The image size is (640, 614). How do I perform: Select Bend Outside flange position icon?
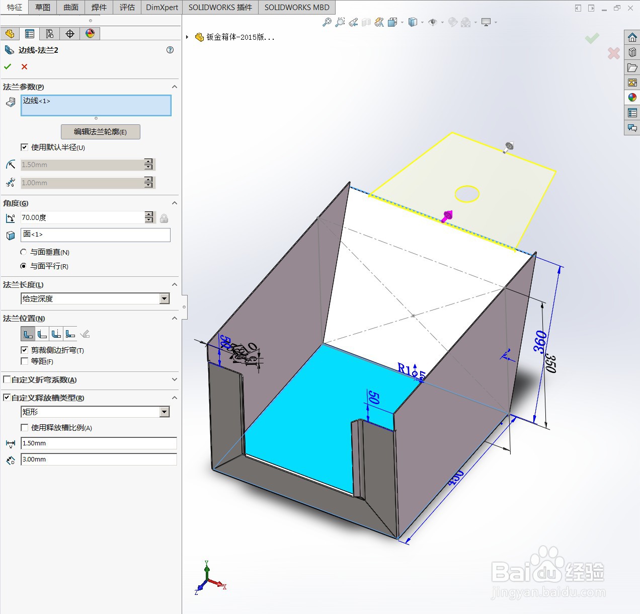point(56,334)
